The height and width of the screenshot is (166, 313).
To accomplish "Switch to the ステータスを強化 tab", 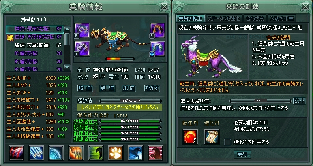I will (x=224, y=19).
